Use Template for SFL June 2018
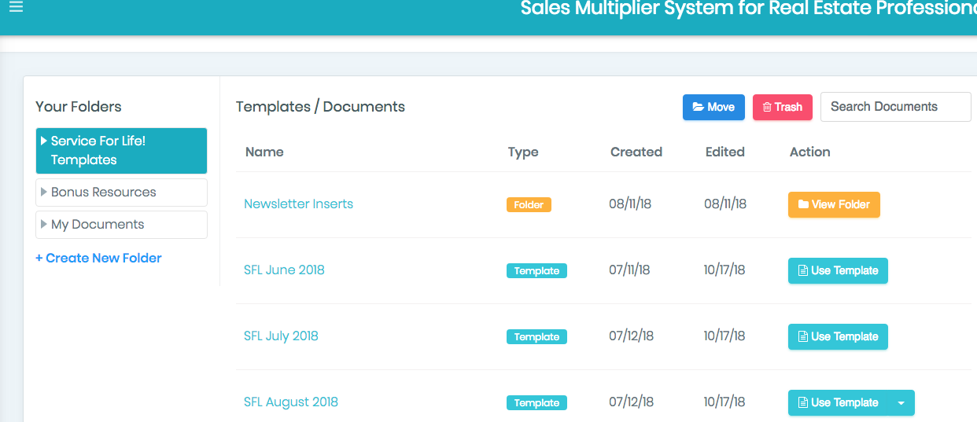This screenshot has width=977, height=422. 838,270
